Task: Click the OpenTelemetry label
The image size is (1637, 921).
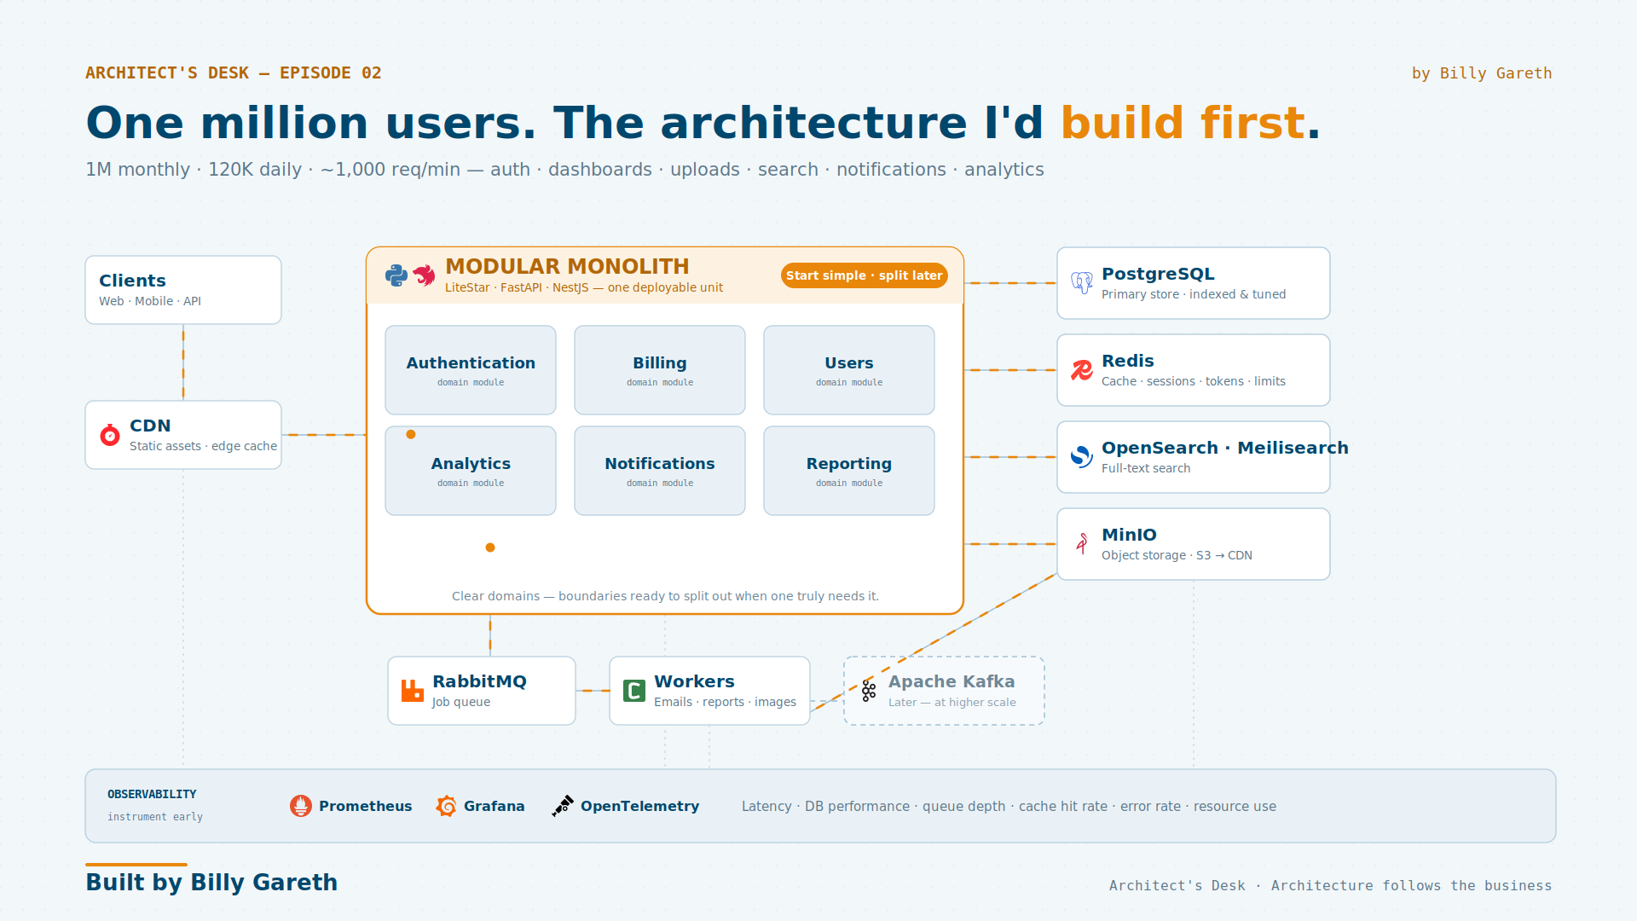Action: click(x=639, y=806)
